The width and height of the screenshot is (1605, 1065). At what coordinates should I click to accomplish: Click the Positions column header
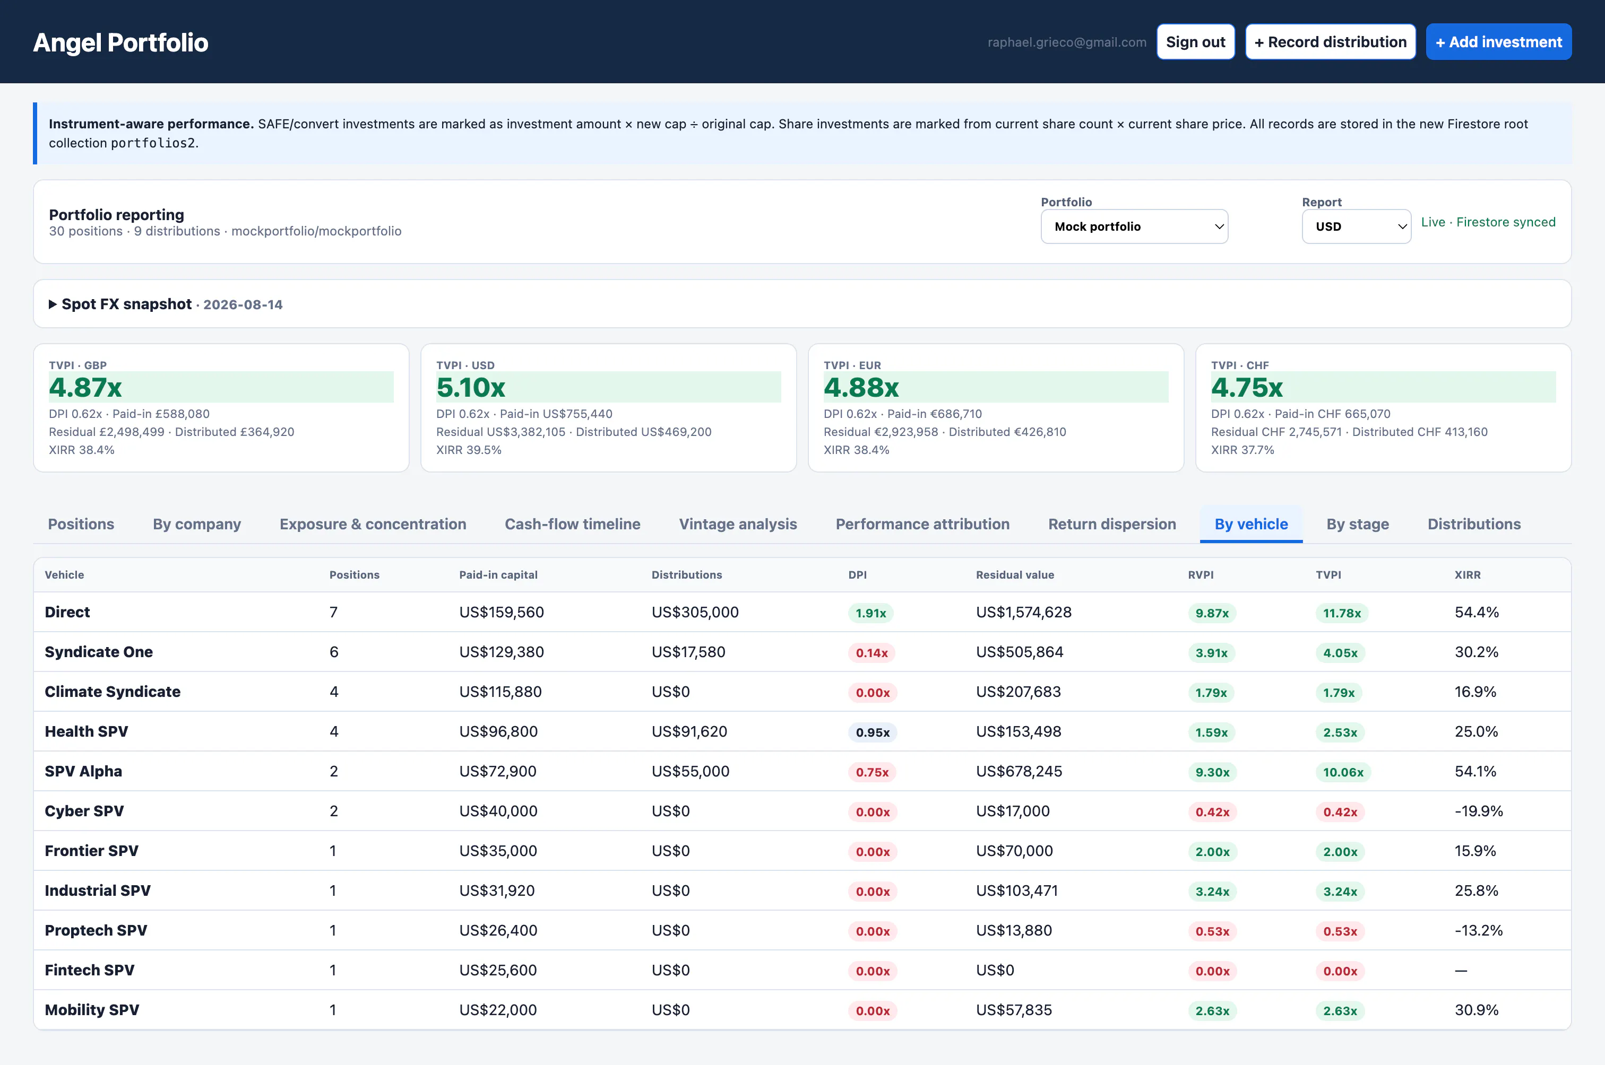tap(354, 574)
